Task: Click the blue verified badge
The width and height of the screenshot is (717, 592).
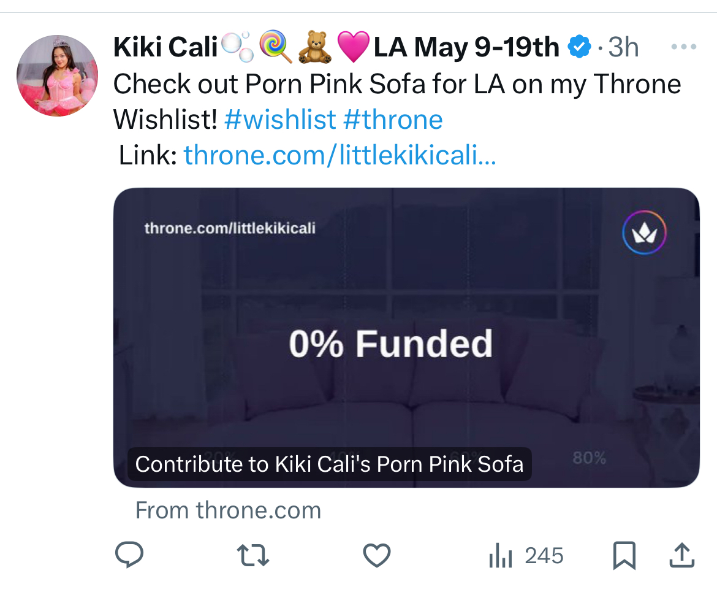Action: (579, 47)
